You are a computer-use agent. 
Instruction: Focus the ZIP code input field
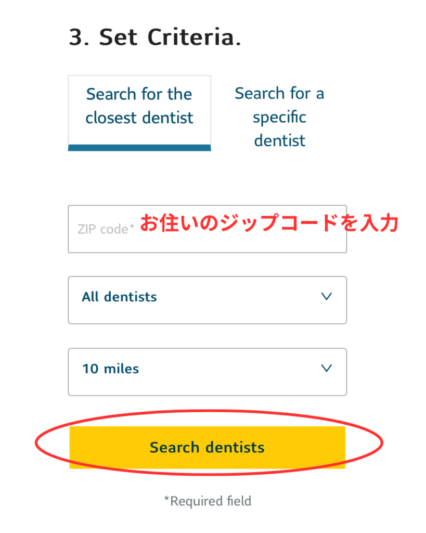pyautogui.click(x=207, y=229)
